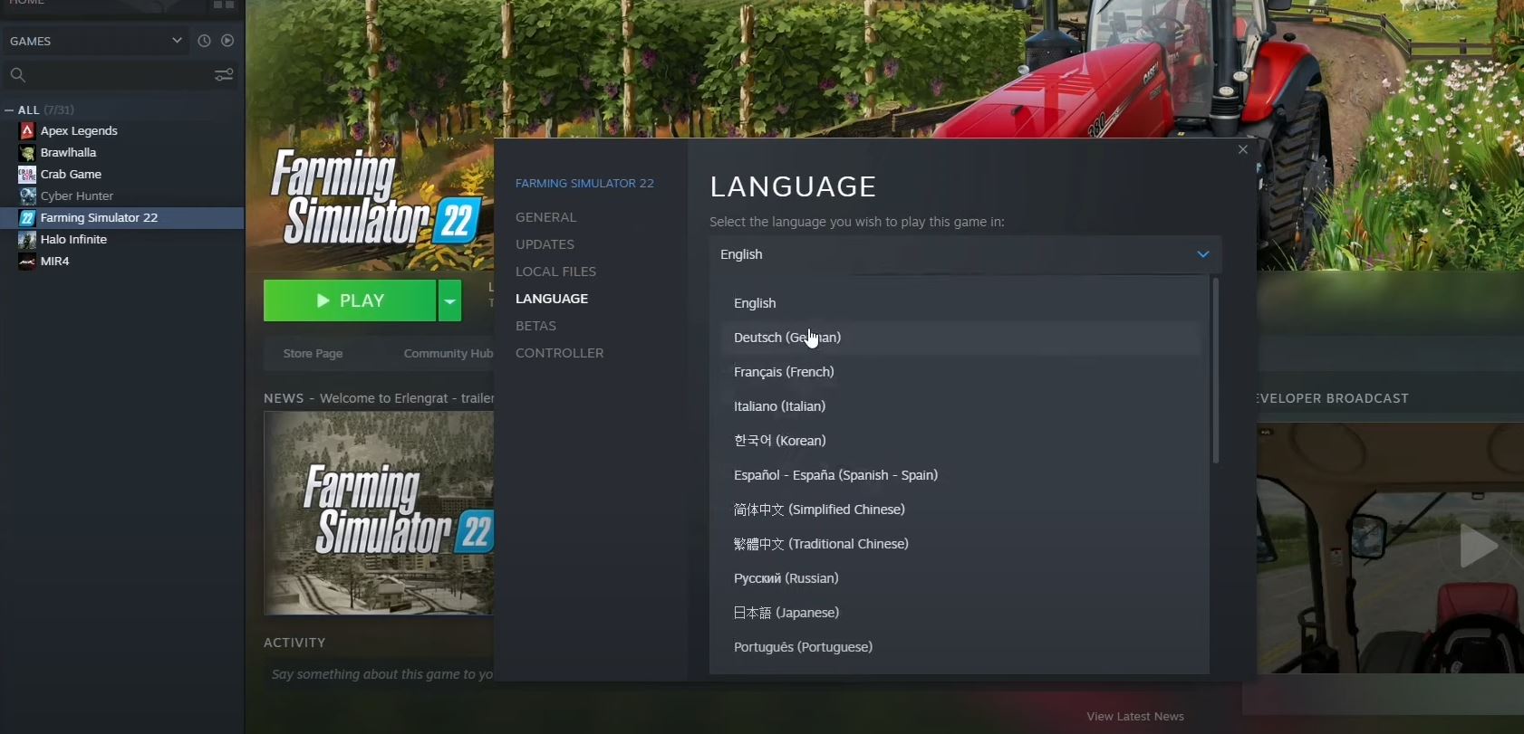Screen dimensions: 1524x734
Task: Open the LOCAL FILES properties tab
Action: coord(555,272)
